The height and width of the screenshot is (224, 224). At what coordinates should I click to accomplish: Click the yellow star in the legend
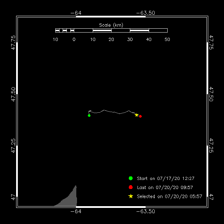131,196
